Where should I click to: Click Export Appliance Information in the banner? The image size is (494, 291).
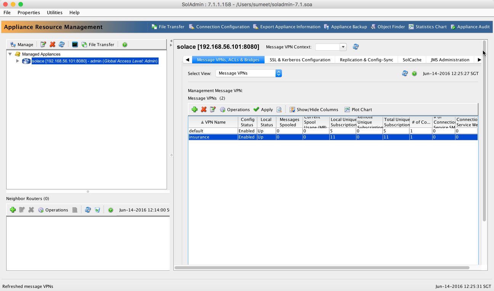click(x=287, y=27)
